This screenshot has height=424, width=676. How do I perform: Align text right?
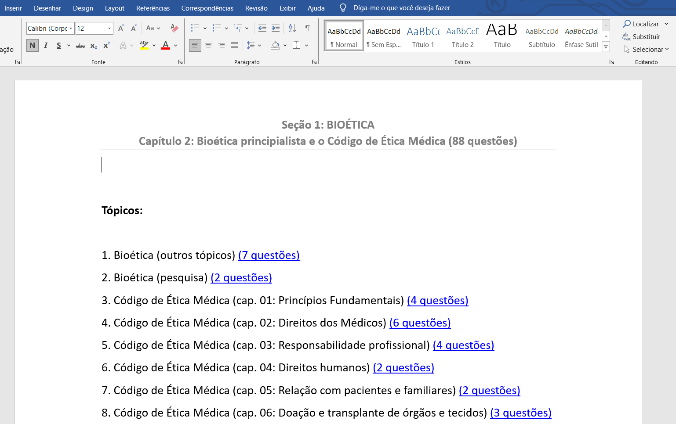click(222, 45)
